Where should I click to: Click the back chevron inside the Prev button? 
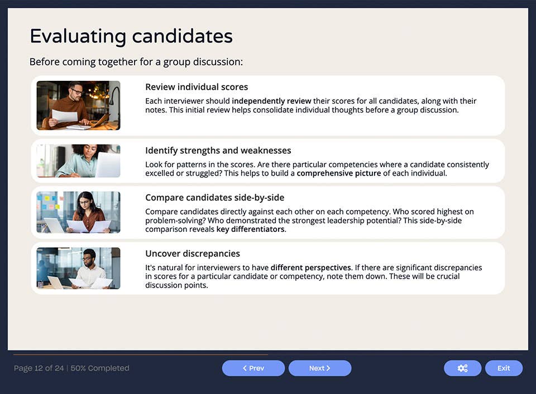[x=244, y=368]
